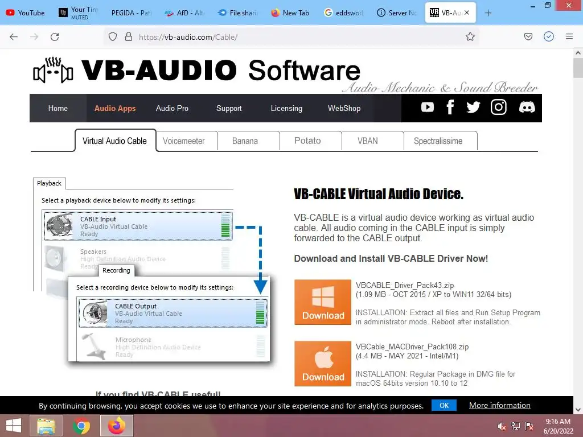Open the taskbar clock and date
This screenshot has width=583, height=437.
pyautogui.click(x=558, y=426)
